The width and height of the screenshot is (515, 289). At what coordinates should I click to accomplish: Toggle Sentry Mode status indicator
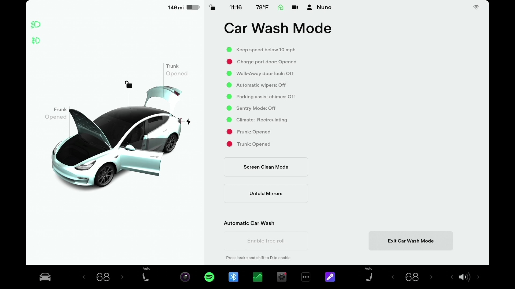pos(229,108)
